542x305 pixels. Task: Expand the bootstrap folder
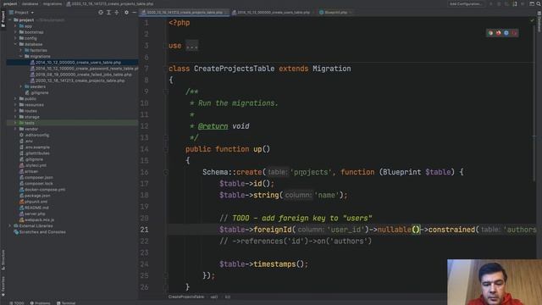[x=15, y=32]
